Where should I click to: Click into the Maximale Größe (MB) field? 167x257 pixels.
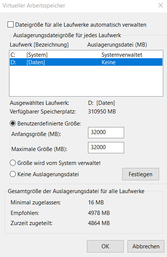[106, 148]
